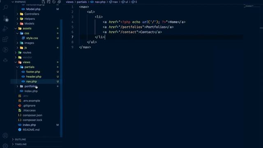Collapse the assets folder
Image resolution: width=263 pixels, height=148 pixels.
tap(16, 28)
